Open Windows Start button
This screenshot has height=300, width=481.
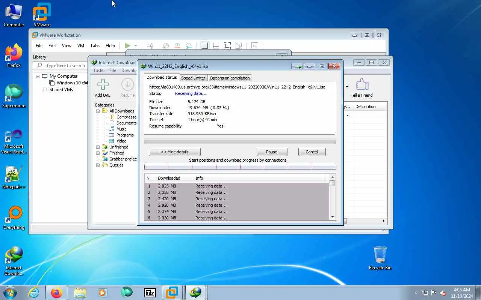coord(10,292)
